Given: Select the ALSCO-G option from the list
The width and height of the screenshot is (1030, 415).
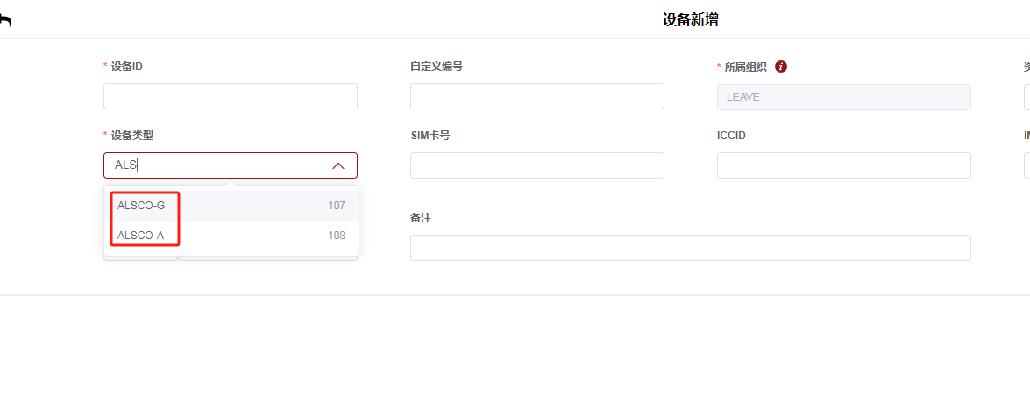Looking at the screenshot, I should point(141,206).
